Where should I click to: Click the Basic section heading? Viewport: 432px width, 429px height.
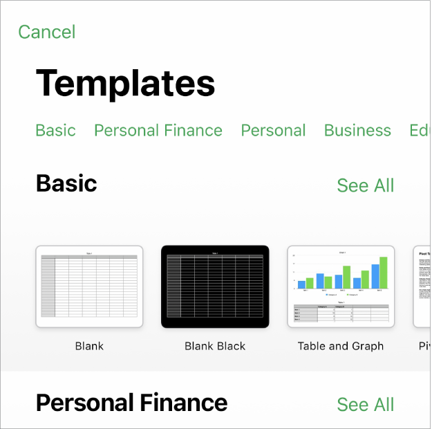tap(66, 183)
